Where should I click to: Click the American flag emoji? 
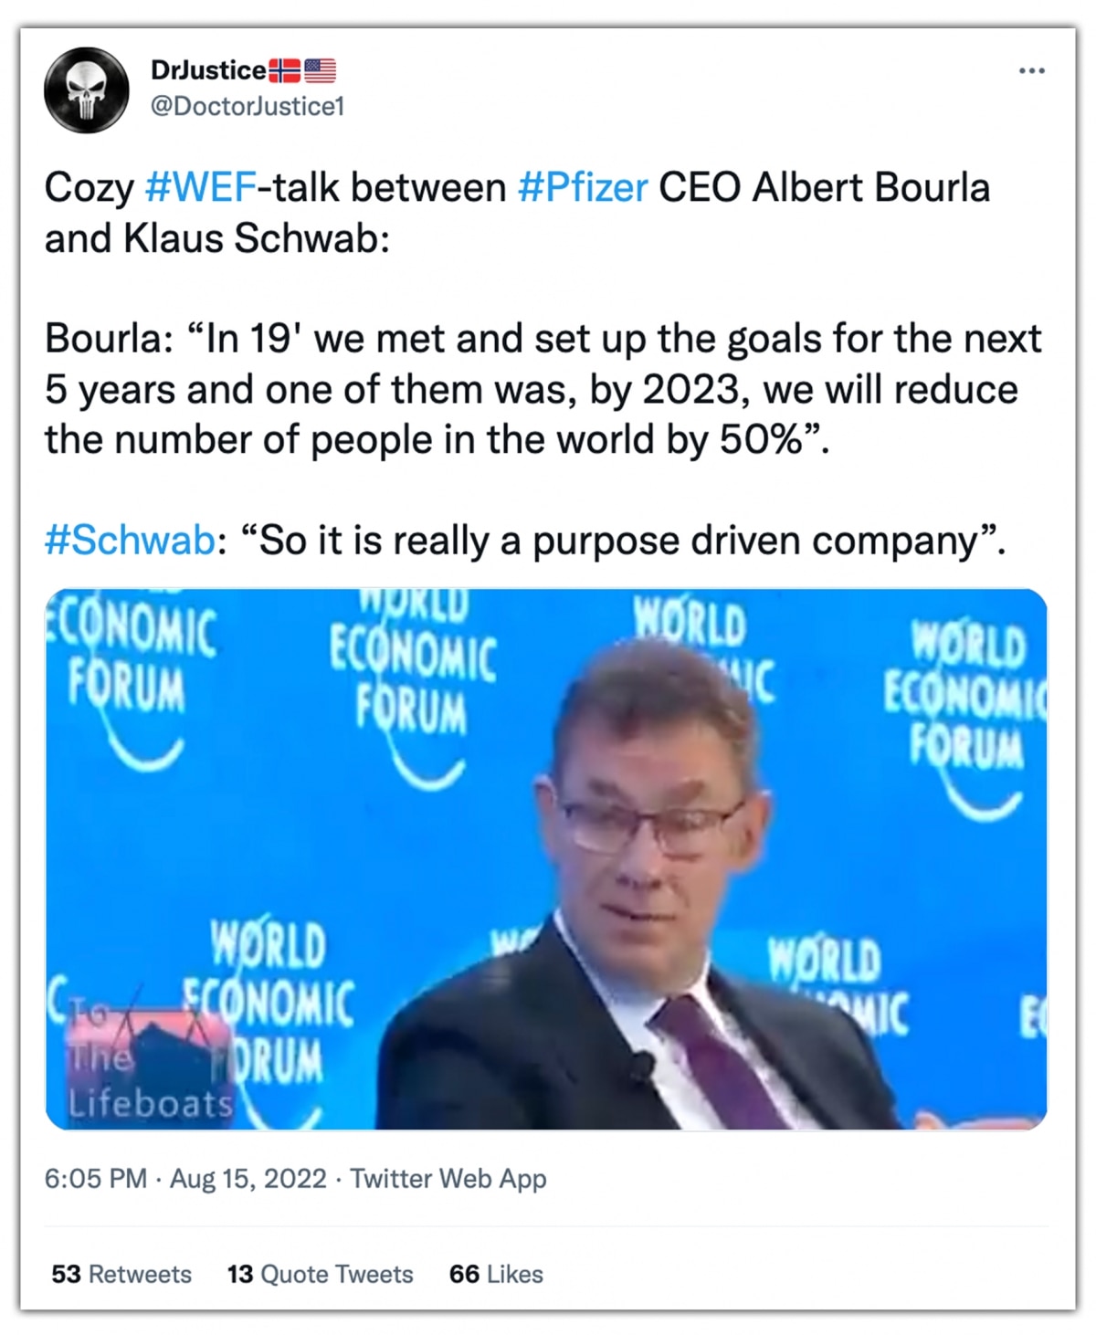pyautogui.click(x=320, y=70)
